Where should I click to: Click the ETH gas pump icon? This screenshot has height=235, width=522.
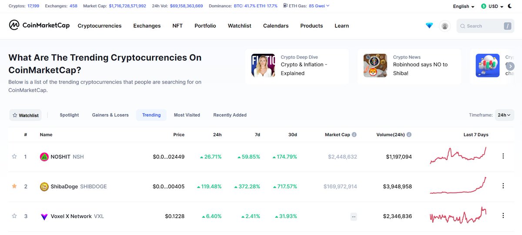(285, 6)
